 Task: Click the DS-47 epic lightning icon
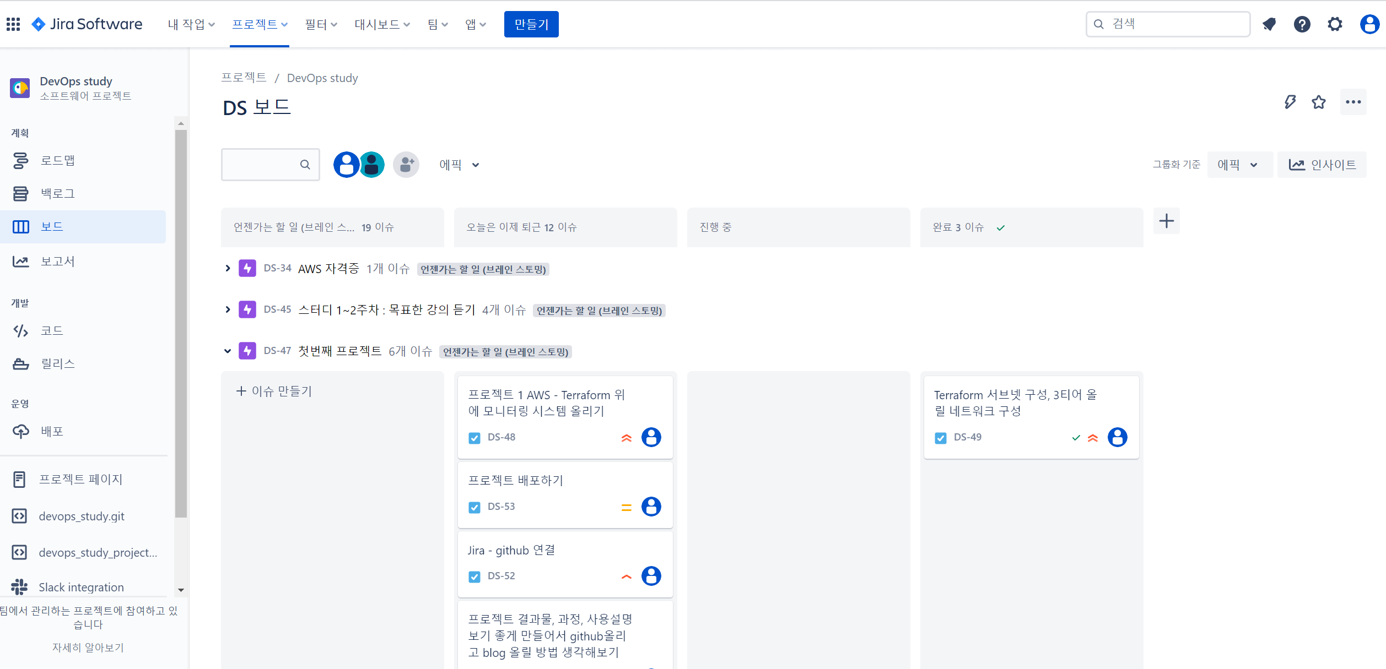(x=247, y=351)
